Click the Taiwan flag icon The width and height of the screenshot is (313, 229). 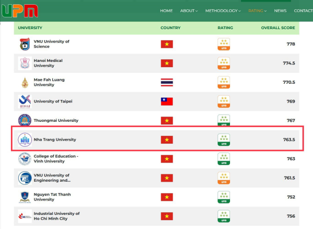click(166, 101)
